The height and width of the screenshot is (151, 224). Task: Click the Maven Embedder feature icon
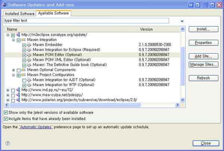(29, 45)
